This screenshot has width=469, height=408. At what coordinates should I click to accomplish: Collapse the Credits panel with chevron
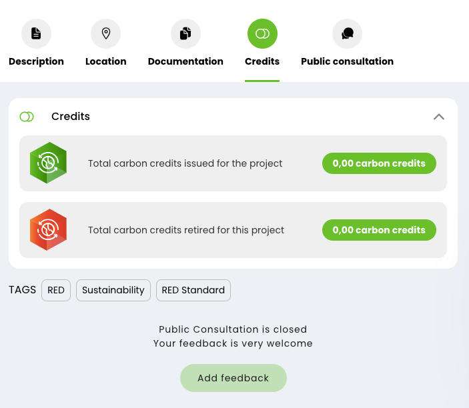439,117
